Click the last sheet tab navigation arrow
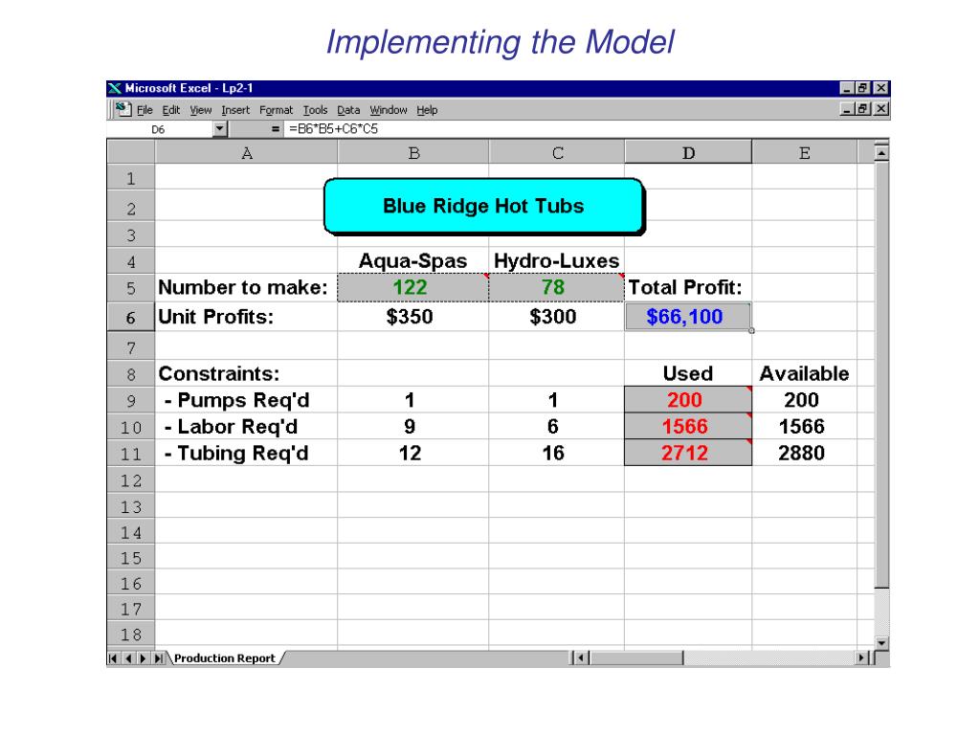980x735 pixels. 158,658
